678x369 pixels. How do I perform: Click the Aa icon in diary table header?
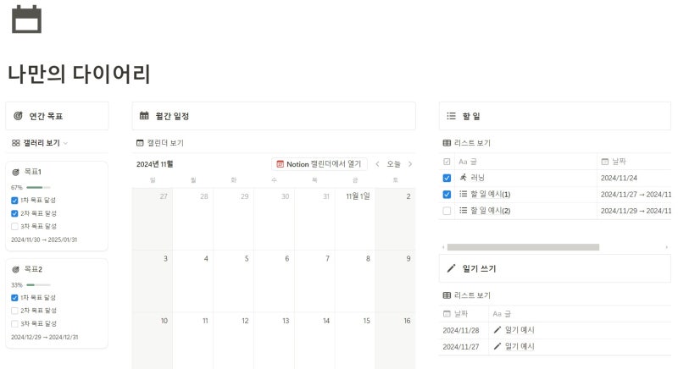point(497,314)
